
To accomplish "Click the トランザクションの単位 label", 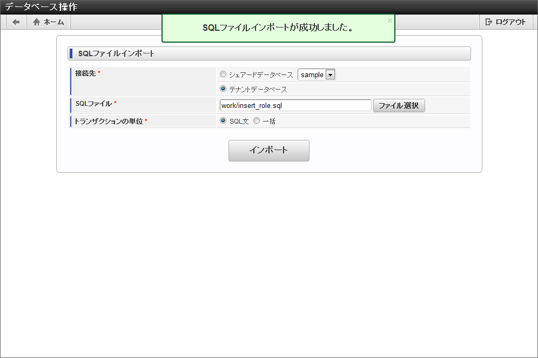I will click(109, 121).
